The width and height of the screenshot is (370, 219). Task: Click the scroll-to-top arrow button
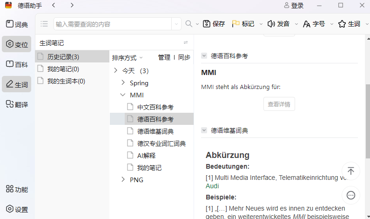[x=351, y=171]
